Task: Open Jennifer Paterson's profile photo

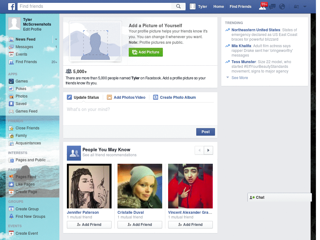Action: pos(89,186)
